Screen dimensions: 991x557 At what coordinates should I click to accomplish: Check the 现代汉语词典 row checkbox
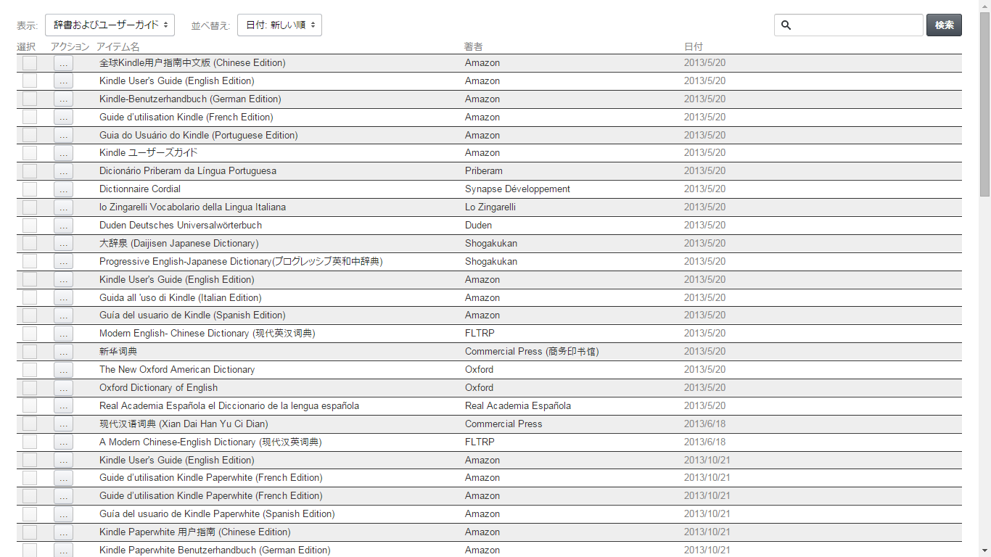point(30,424)
